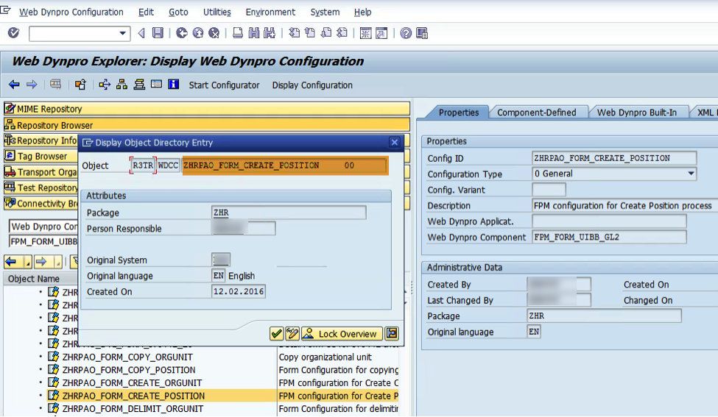Screen dimensions: 718x417
Task: Click the Find Next binoculars icon
Action: (270, 33)
